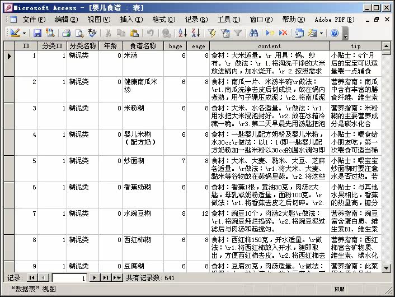The image size is (395, 297).
Task: Click the Access key icon in title bar
Action: pyautogui.click(x=8, y=8)
